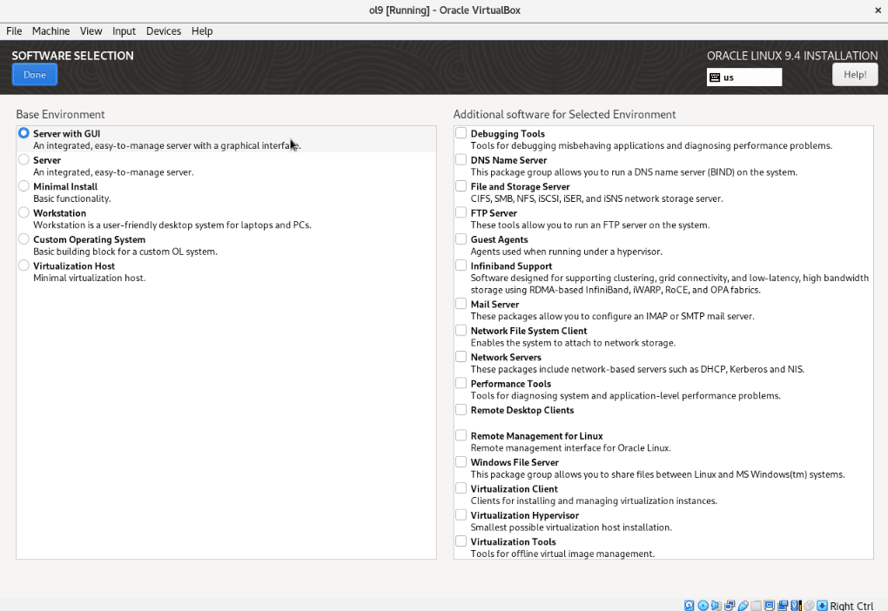This screenshot has height=611, width=888.
Task: Click the shared folders status icon
Action: click(x=756, y=605)
